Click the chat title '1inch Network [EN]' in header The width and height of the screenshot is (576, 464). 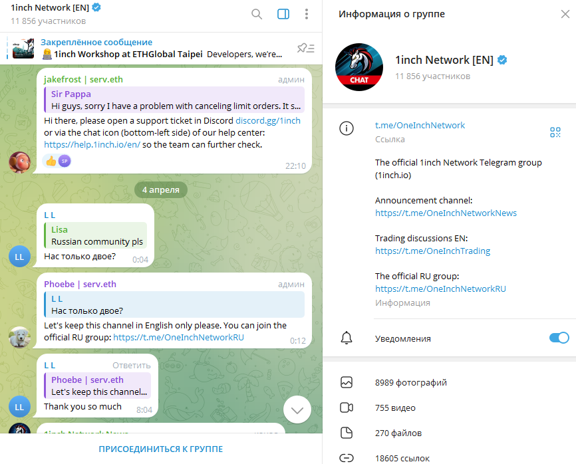coord(50,7)
